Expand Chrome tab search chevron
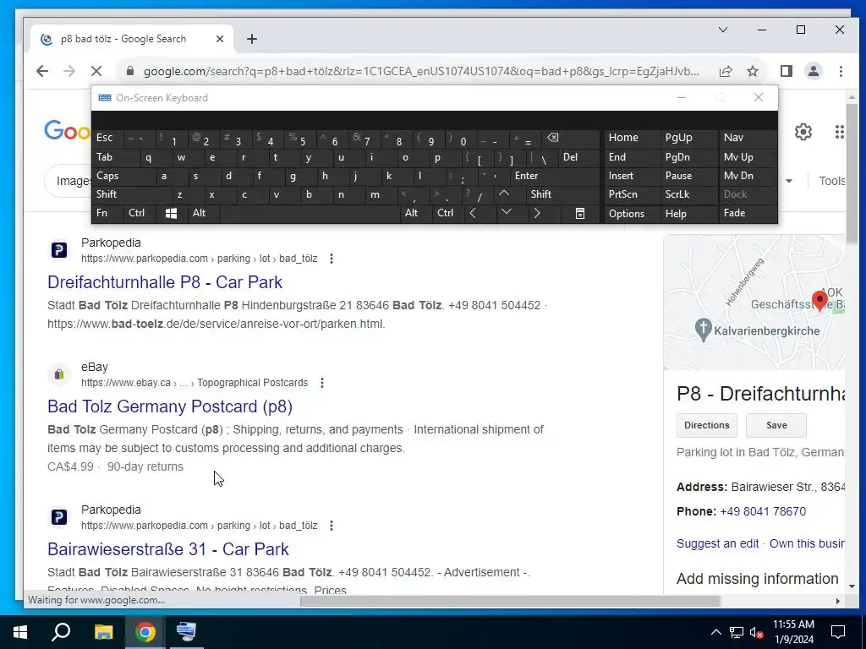Viewport: 866px width, 649px height. [722, 30]
